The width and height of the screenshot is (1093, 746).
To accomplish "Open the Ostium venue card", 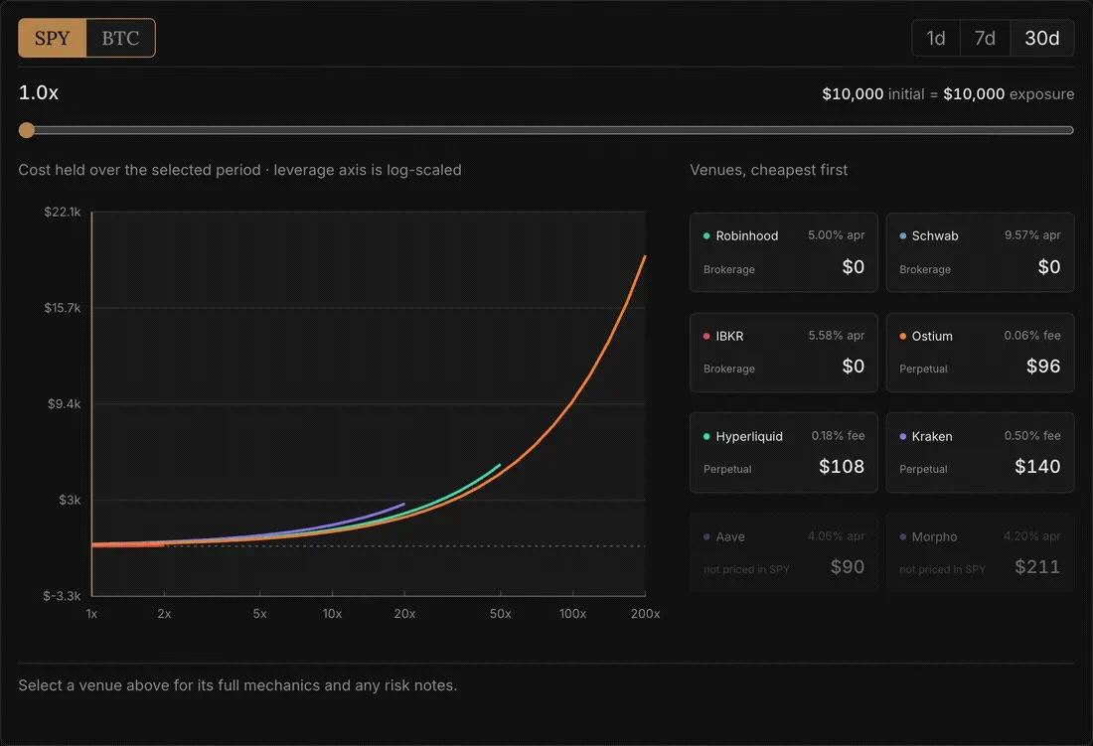I will click(980, 353).
